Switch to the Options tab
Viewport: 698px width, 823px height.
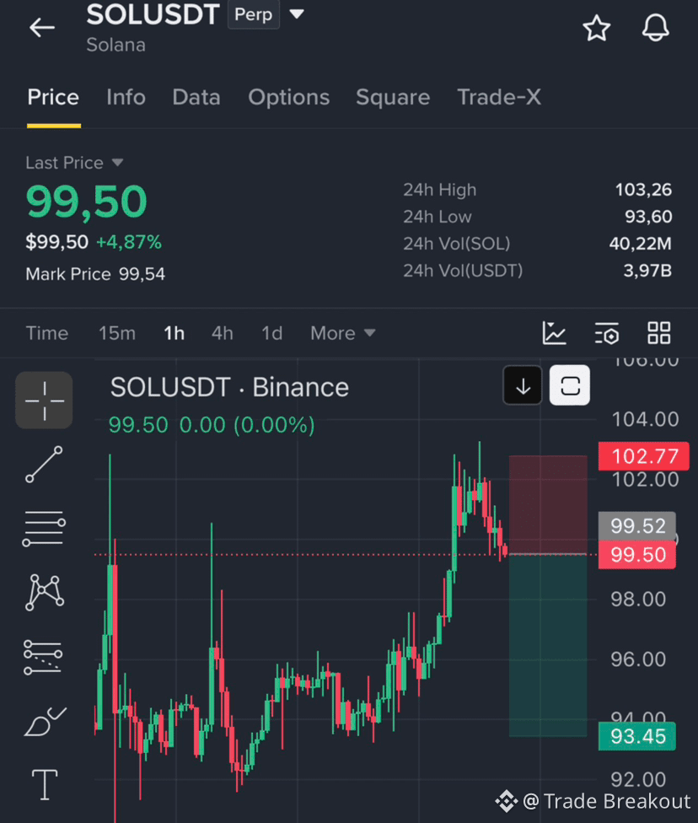[x=289, y=98]
